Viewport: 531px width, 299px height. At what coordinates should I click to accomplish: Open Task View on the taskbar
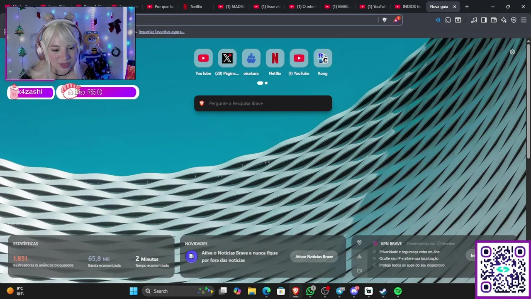223,291
